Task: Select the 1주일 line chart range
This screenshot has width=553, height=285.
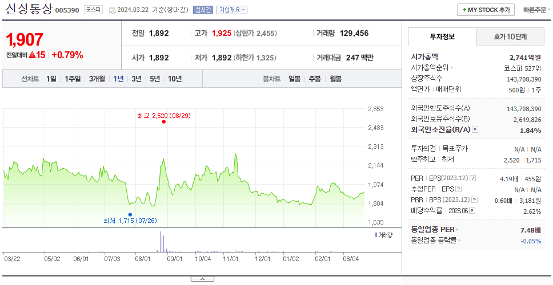Action: point(73,79)
